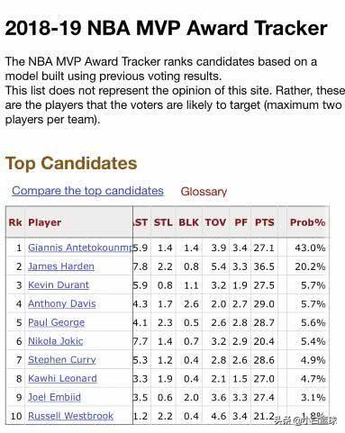
Task: Visit the Stephen Curry link
Action: 62,360
